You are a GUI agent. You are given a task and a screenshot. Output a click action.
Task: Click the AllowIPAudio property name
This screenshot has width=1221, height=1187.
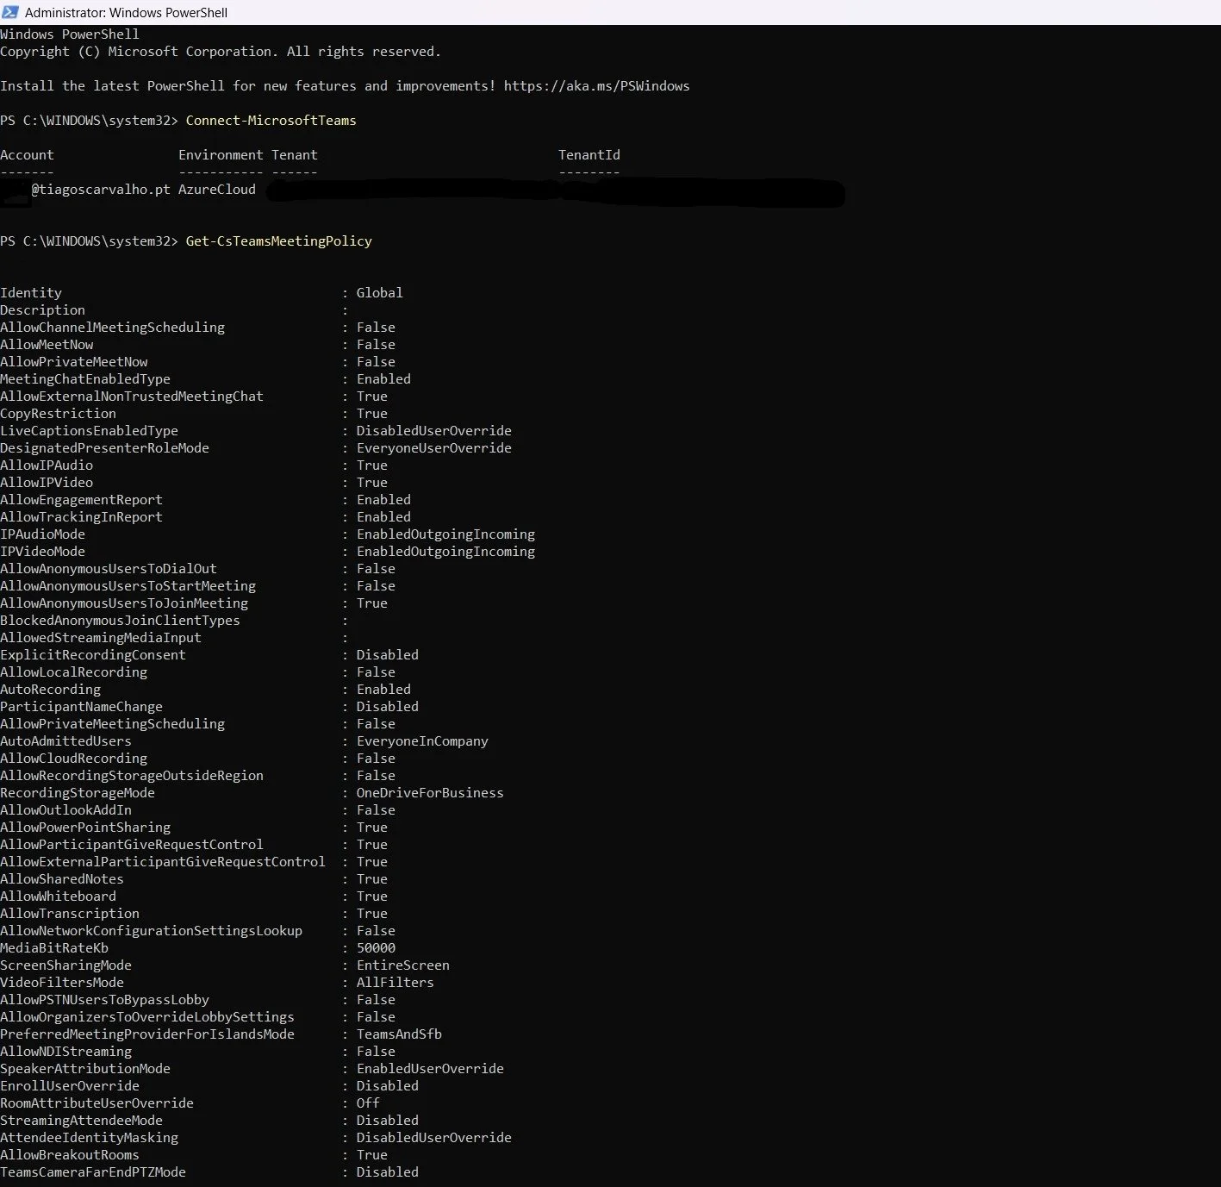point(47,465)
